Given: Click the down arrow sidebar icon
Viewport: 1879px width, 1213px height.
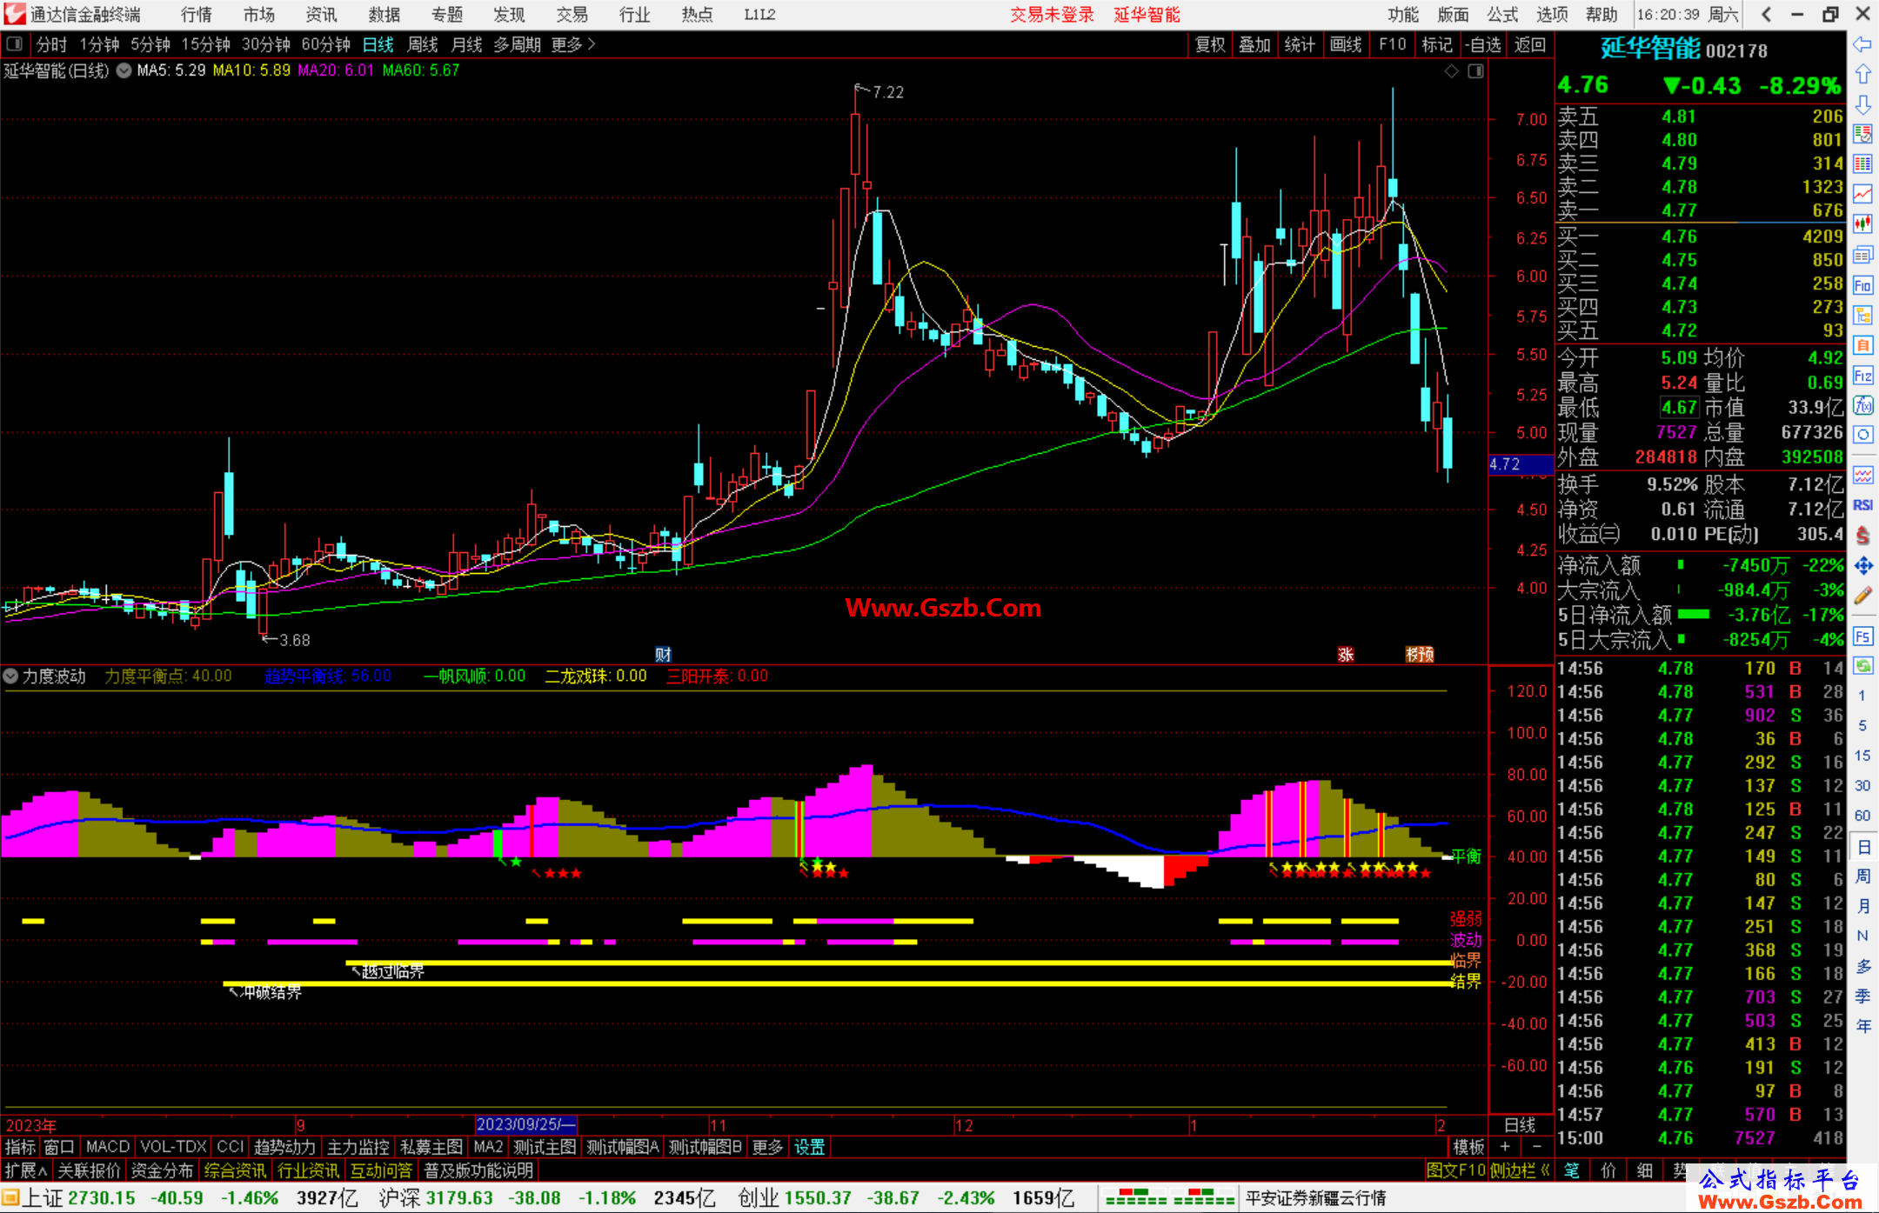Looking at the screenshot, I should click(1862, 104).
